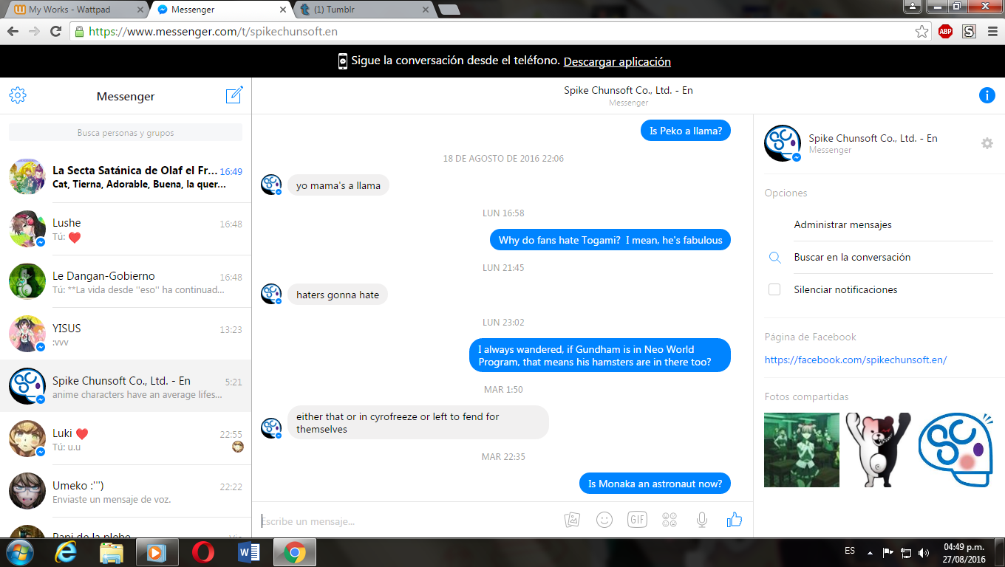
Task: Select Buscar en la conversación
Action: coord(852,257)
